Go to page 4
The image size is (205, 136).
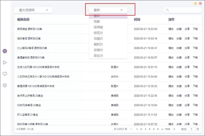tap(149, 129)
